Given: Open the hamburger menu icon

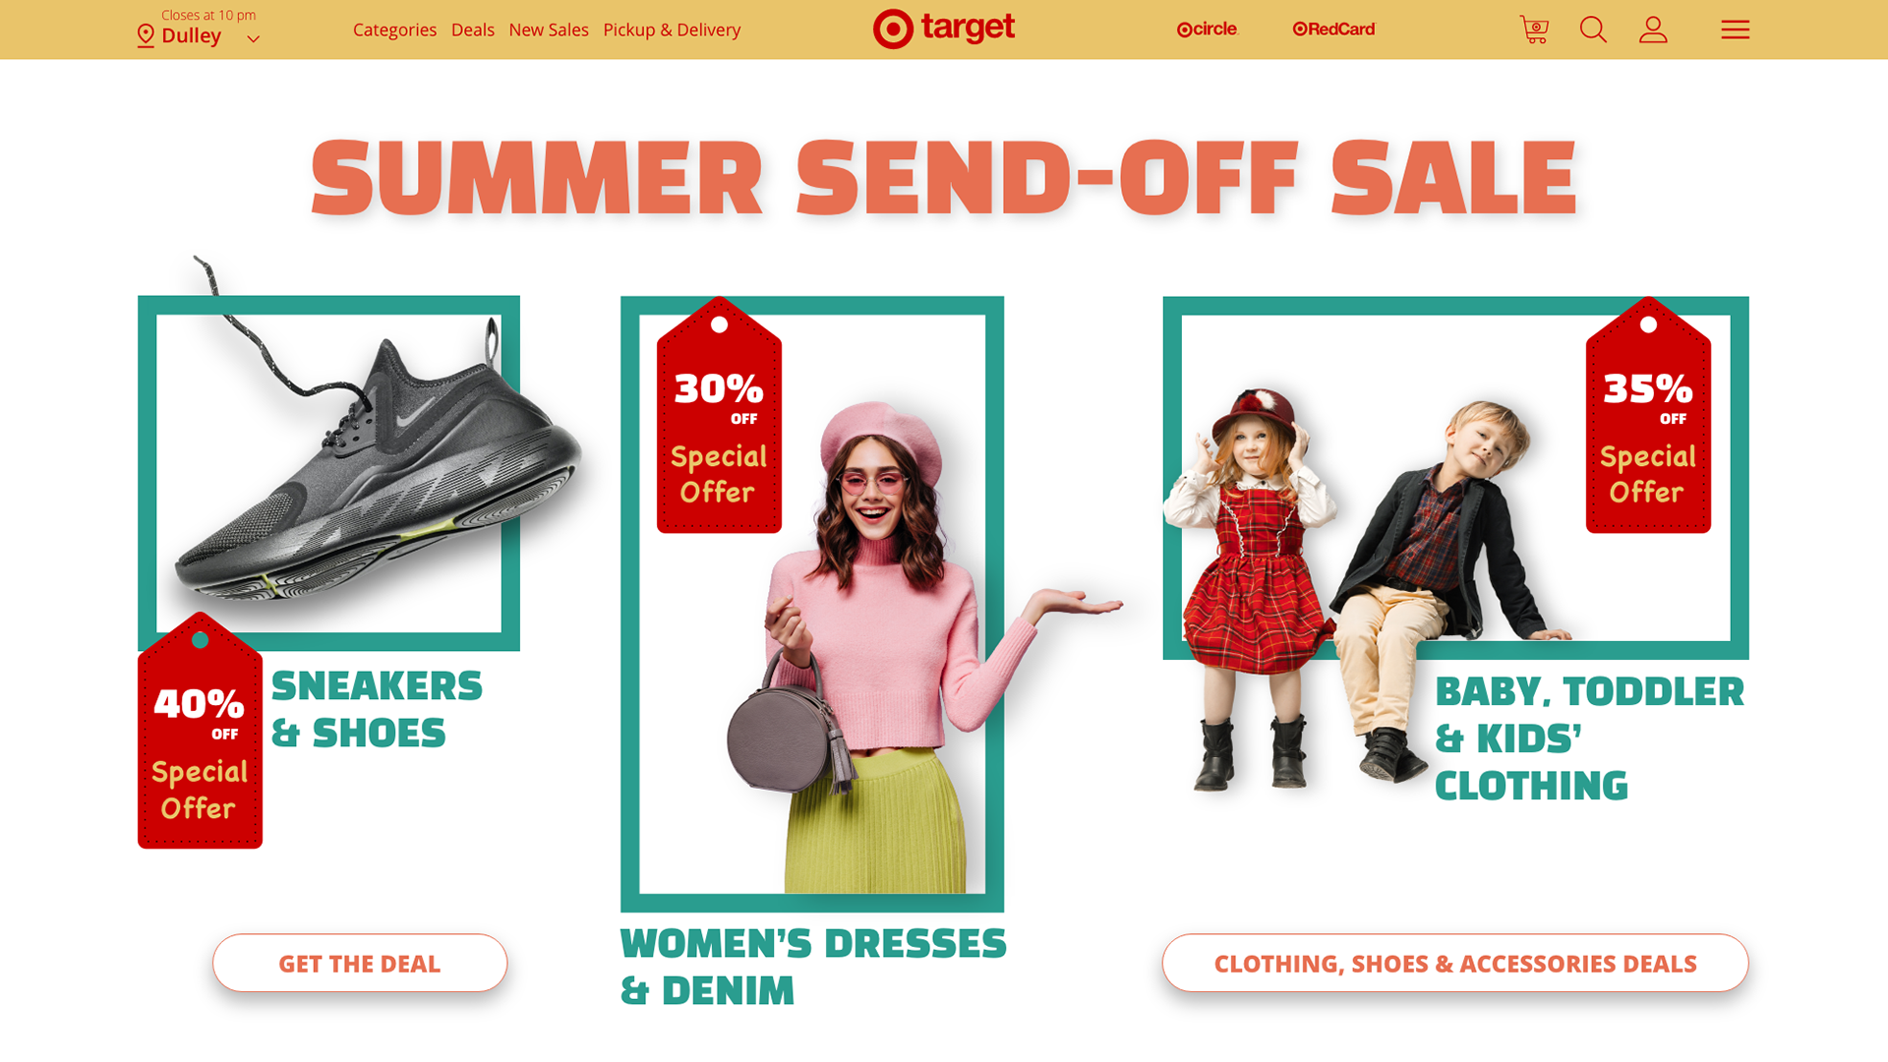Looking at the screenshot, I should tap(1735, 29).
